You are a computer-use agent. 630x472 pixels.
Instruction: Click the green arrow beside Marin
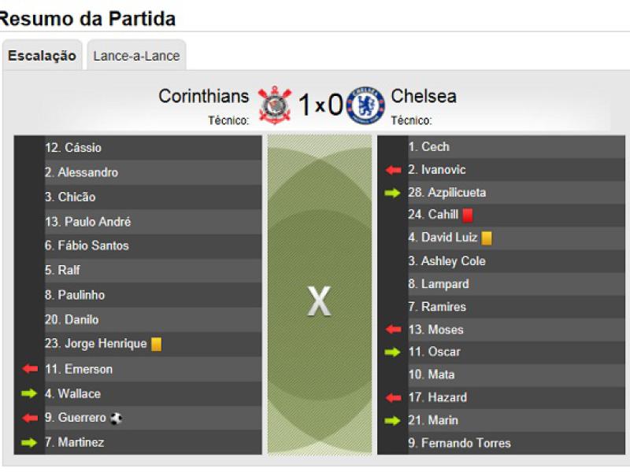pos(393,420)
